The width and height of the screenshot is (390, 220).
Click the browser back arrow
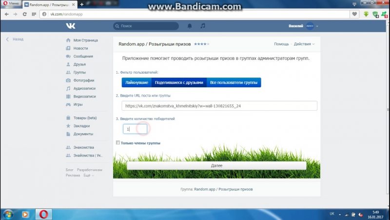click(x=7, y=14)
